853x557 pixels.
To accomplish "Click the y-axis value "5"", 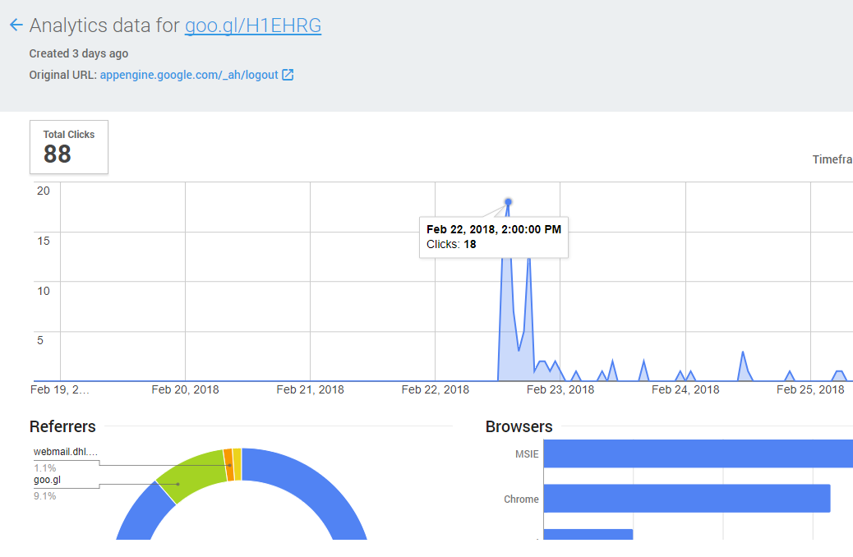I will (x=40, y=340).
